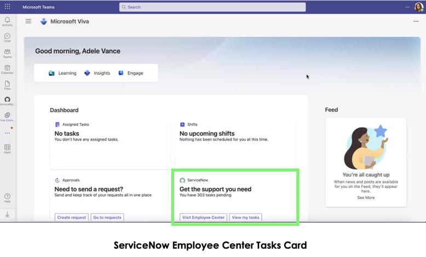Click the Go to requests button

[107, 218]
